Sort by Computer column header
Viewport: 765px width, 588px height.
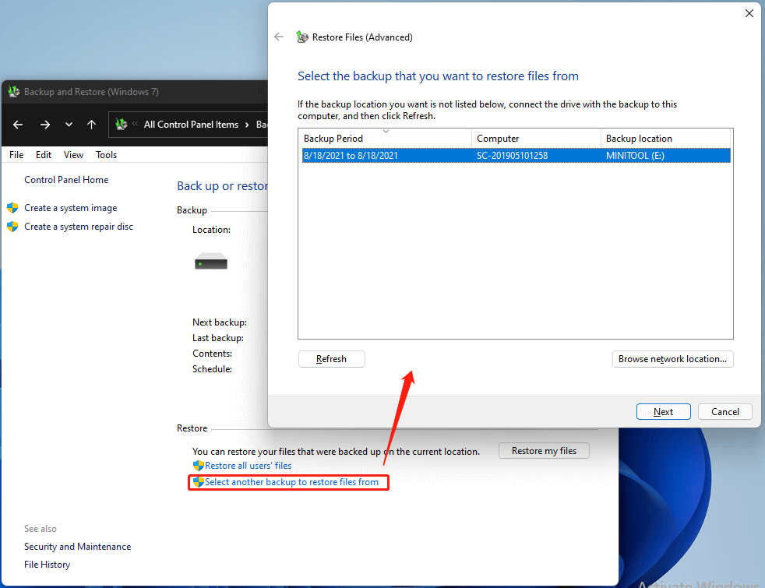click(536, 139)
